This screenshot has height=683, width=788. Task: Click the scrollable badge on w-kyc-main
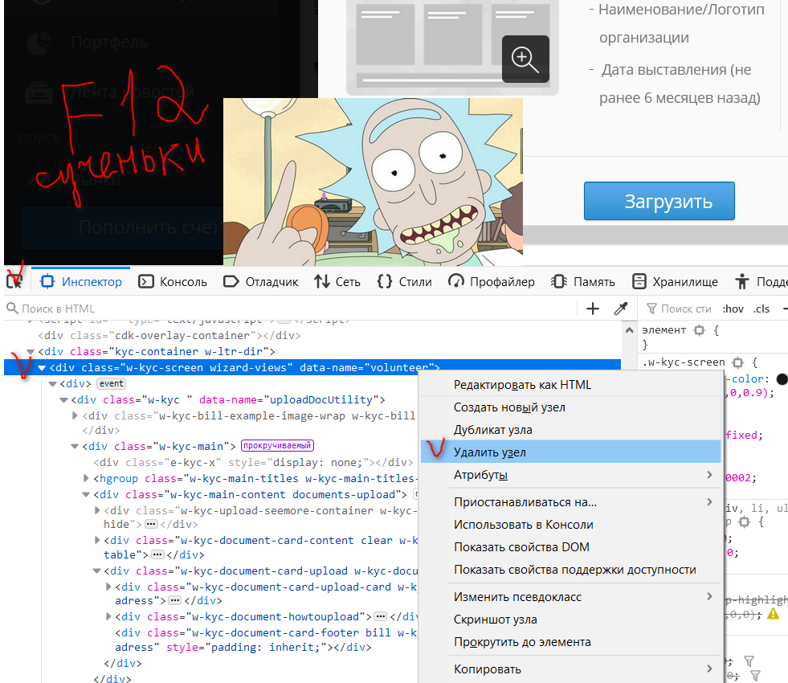pyautogui.click(x=276, y=446)
